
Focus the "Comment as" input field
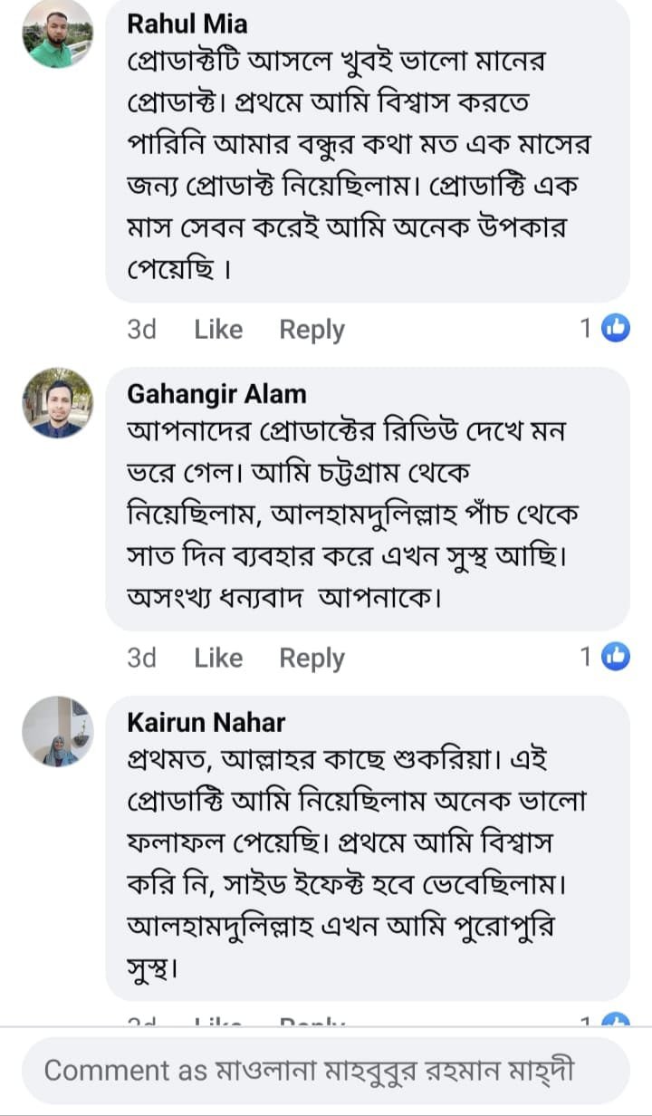point(325,1071)
